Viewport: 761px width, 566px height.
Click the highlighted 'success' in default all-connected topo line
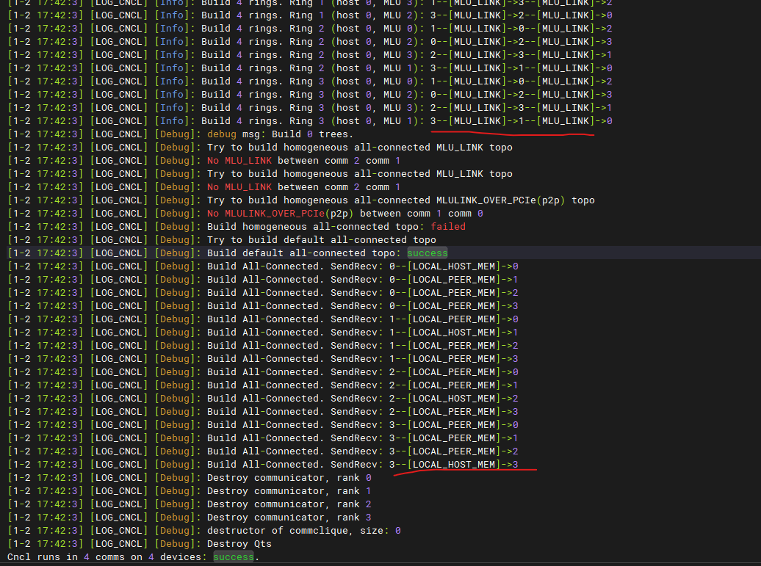(427, 253)
